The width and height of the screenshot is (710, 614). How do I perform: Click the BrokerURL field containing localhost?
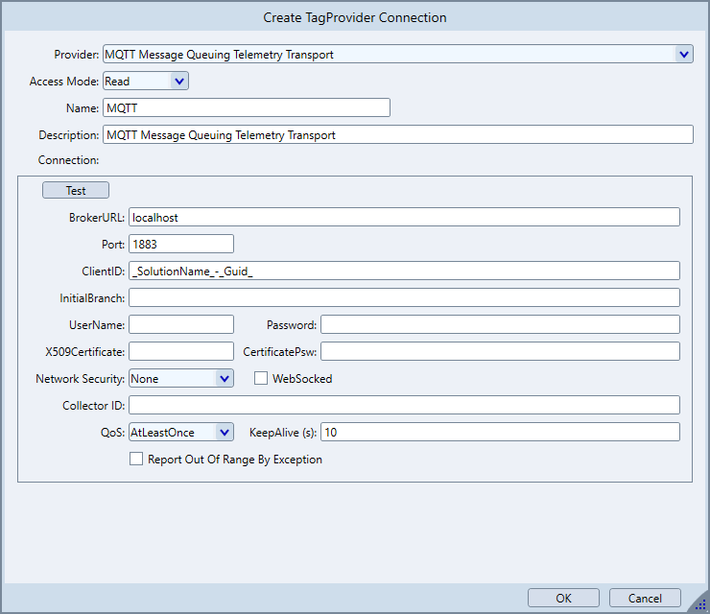403,218
